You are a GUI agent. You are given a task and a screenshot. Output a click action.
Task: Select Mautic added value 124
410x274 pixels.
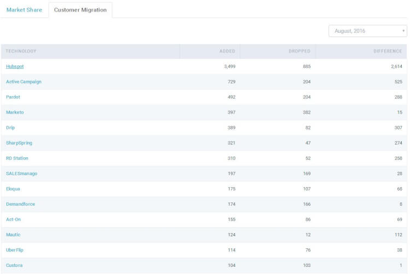pyautogui.click(x=231, y=235)
